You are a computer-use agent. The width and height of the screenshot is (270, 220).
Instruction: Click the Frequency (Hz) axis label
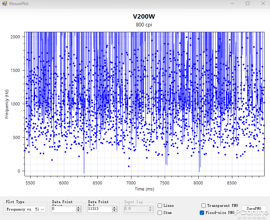(x=6, y=104)
